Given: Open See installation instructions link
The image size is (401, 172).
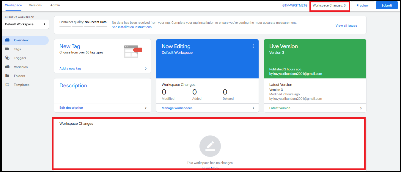Looking at the screenshot, I should coord(132,27).
